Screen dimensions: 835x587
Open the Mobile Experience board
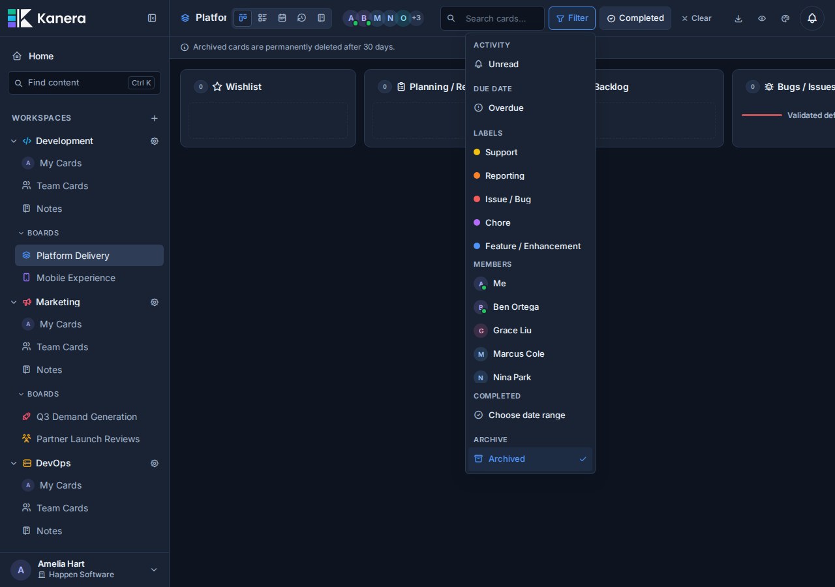click(x=89, y=278)
